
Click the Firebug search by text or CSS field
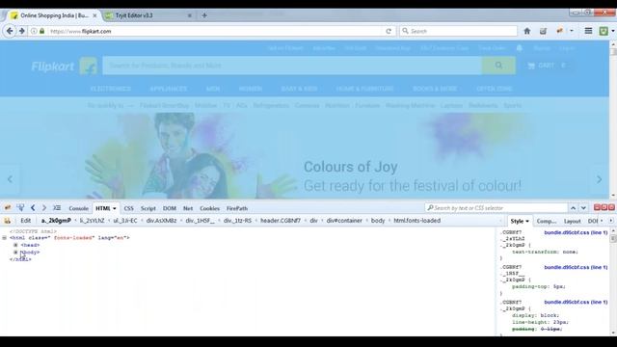496,208
